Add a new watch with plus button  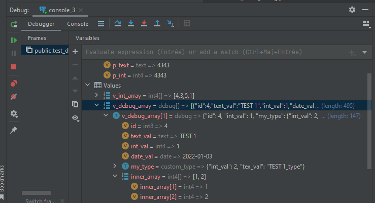tap(75, 52)
